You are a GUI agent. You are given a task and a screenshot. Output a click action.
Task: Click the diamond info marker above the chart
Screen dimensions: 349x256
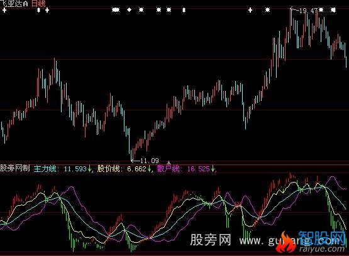pos(129,10)
